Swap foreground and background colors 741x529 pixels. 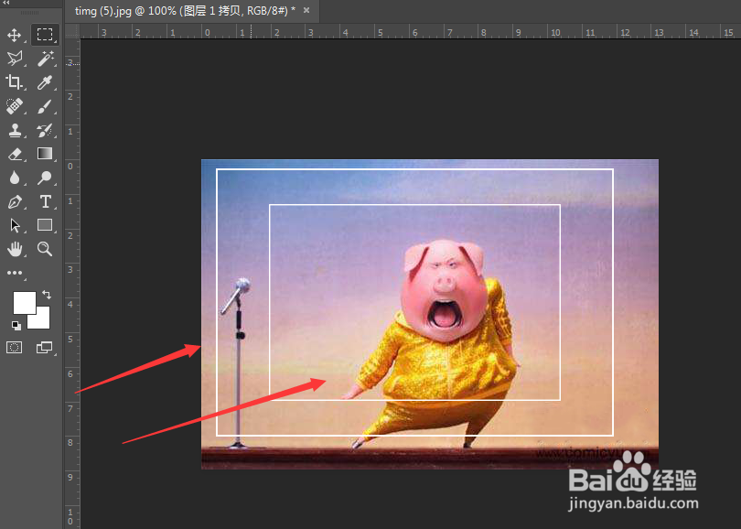click(47, 295)
